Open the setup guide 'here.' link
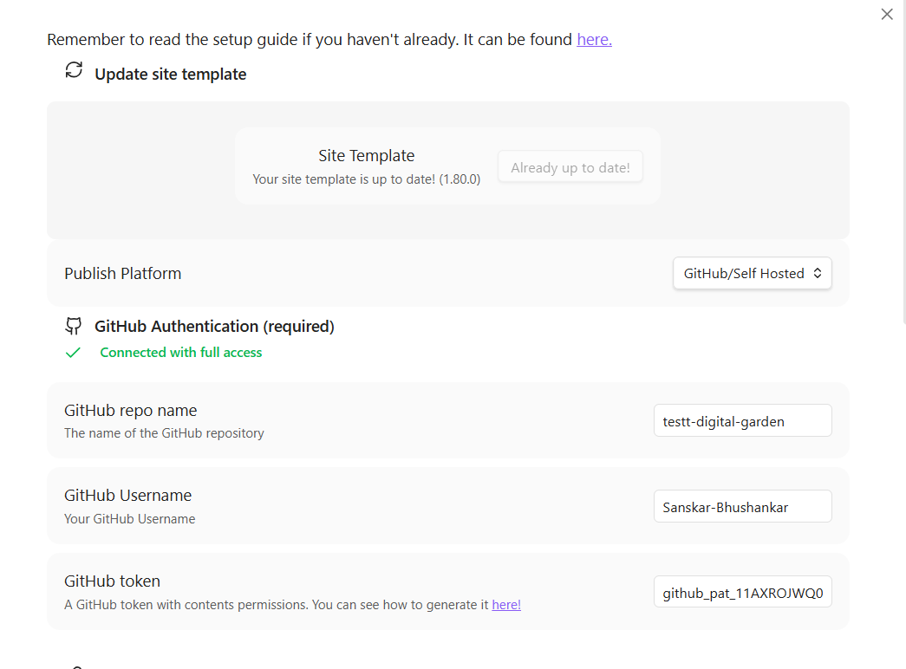The image size is (906, 669). (x=594, y=39)
